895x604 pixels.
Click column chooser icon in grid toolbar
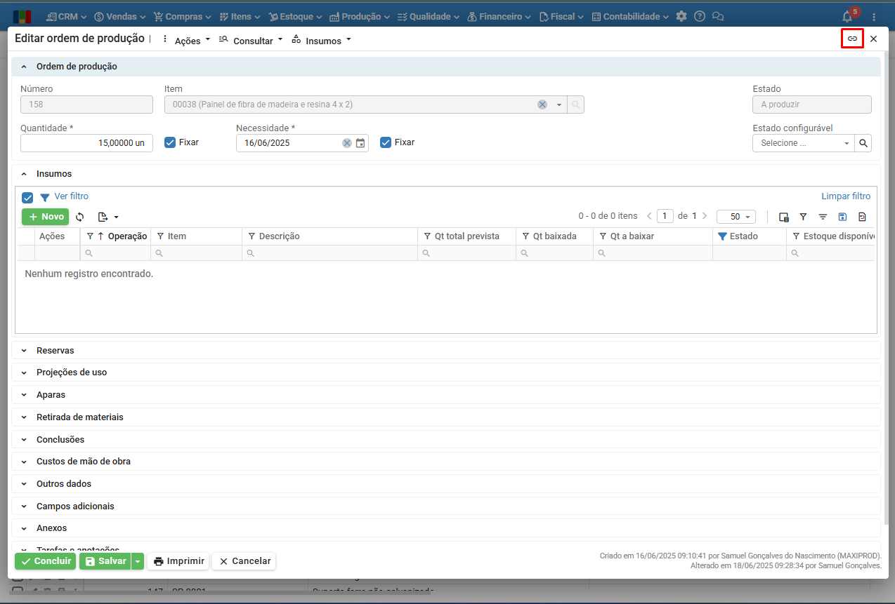pos(783,217)
